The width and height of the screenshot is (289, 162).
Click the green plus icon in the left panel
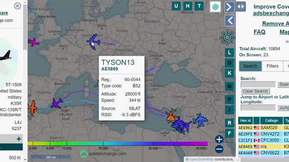pyautogui.click(x=19, y=139)
